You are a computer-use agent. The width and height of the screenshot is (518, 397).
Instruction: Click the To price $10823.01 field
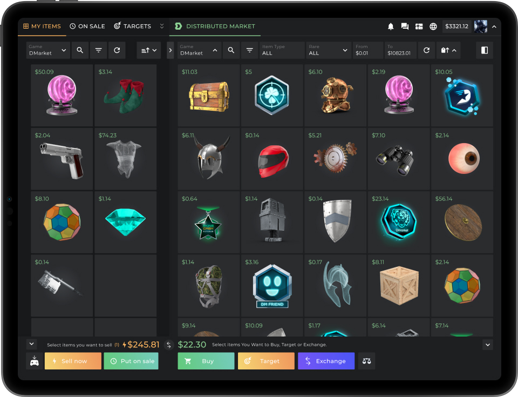pos(400,50)
